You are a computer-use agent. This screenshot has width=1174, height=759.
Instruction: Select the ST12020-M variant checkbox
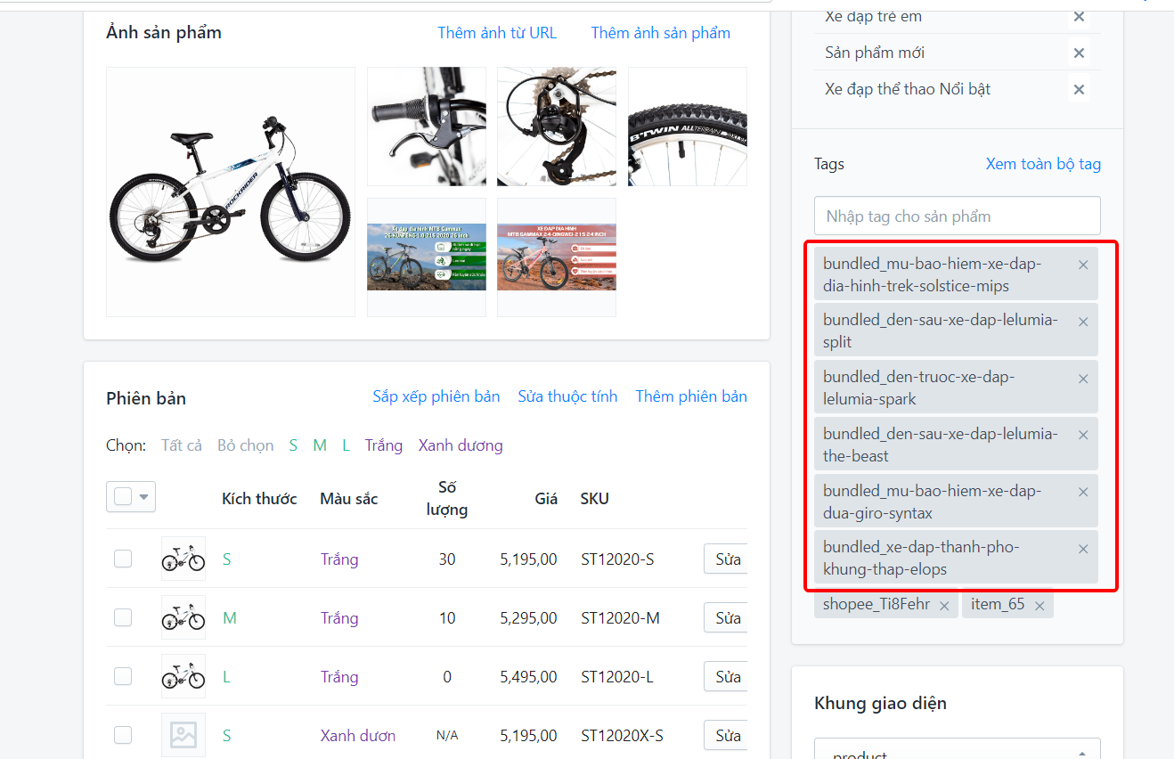[123, 617]
